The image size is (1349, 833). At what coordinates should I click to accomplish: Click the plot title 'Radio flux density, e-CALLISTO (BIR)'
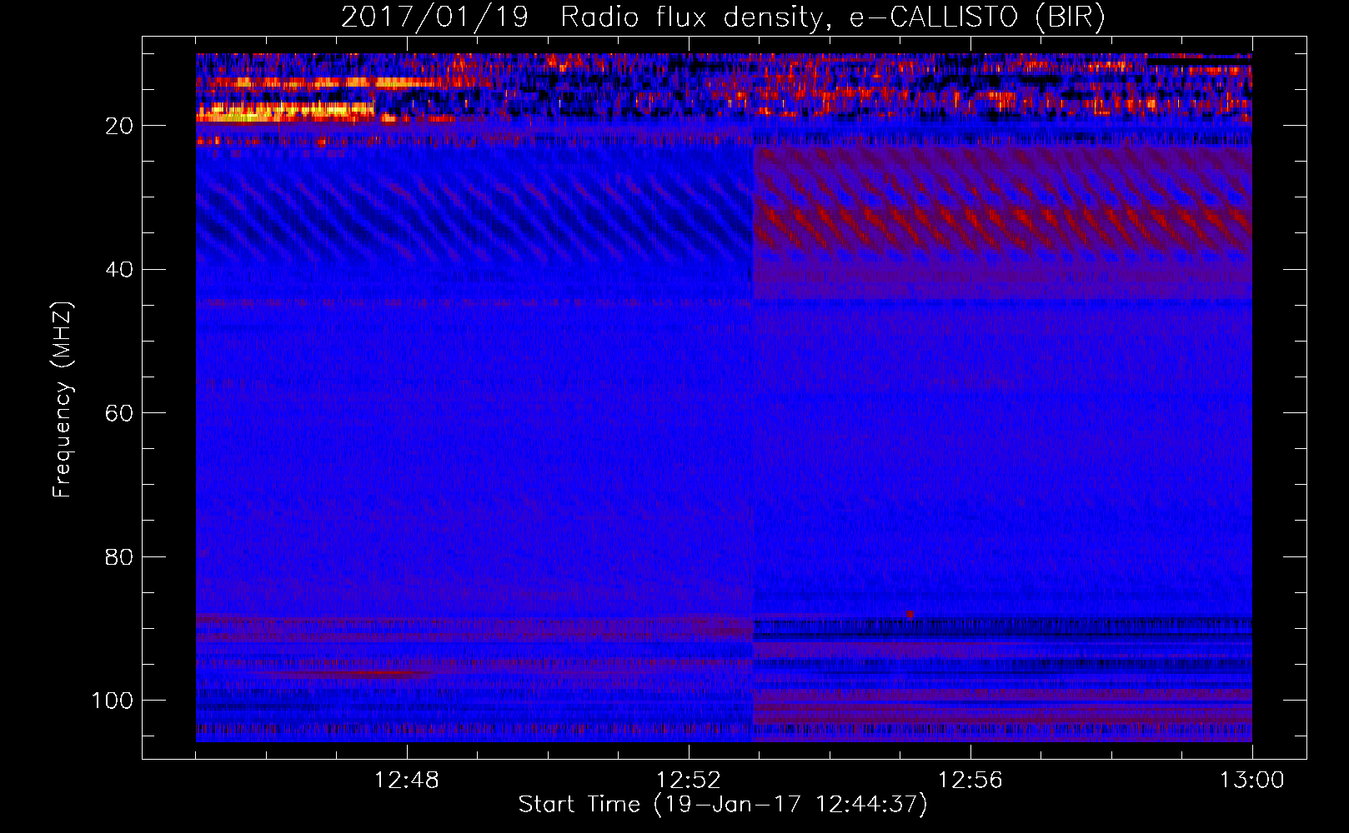click(833, 17)
